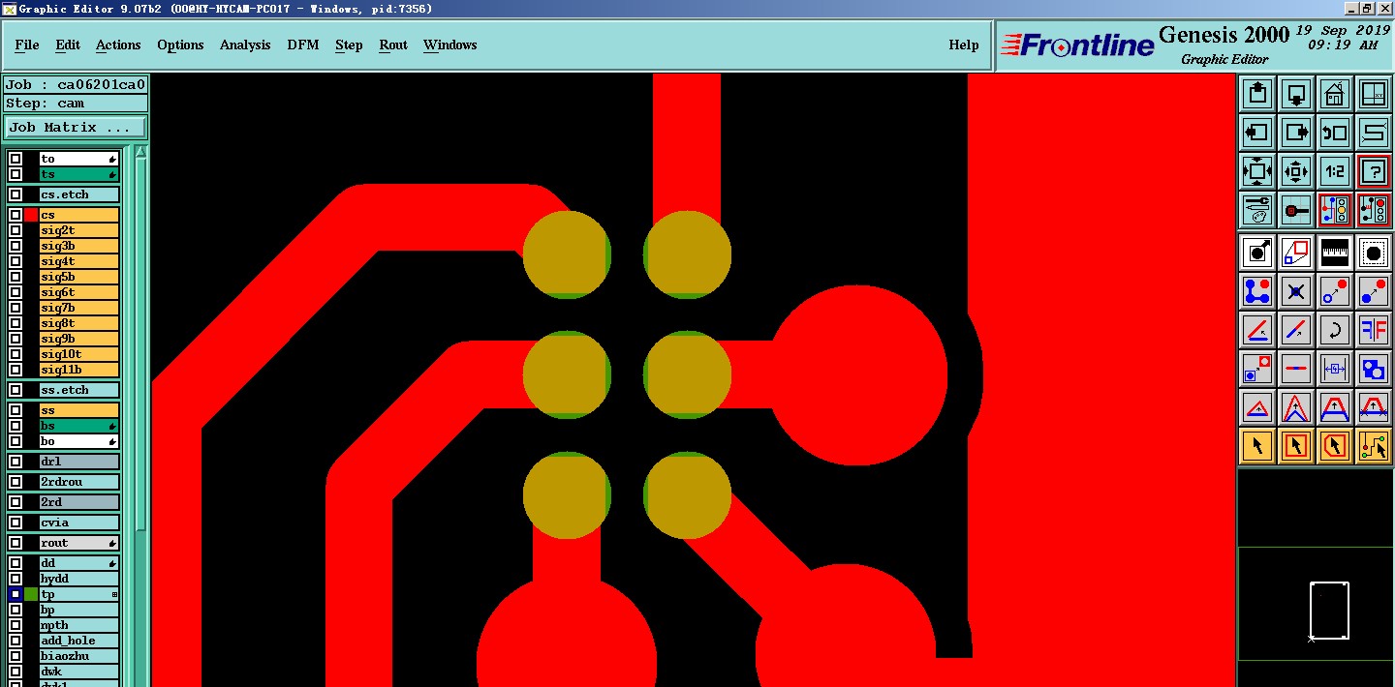
Task: Click the XY grid window icon
Action: (1374, 94)
